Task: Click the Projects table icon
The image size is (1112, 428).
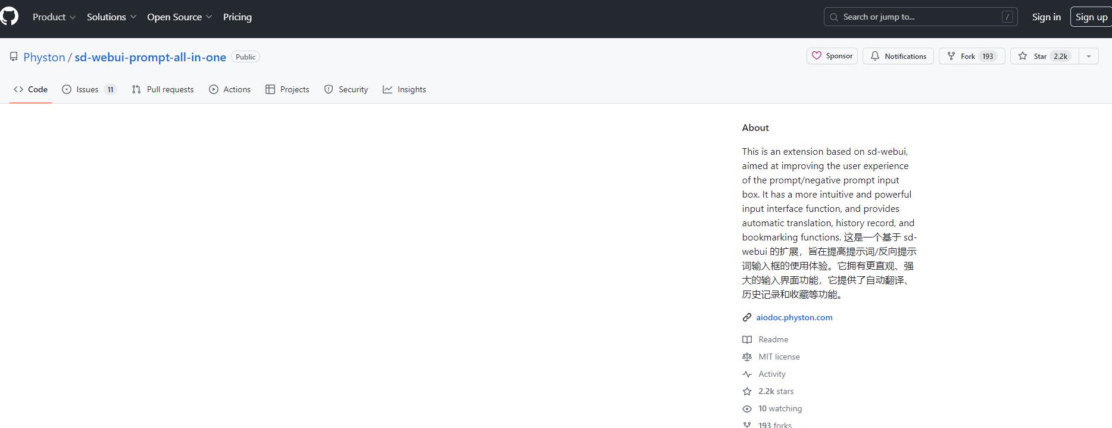Action: tap(270, 89)
